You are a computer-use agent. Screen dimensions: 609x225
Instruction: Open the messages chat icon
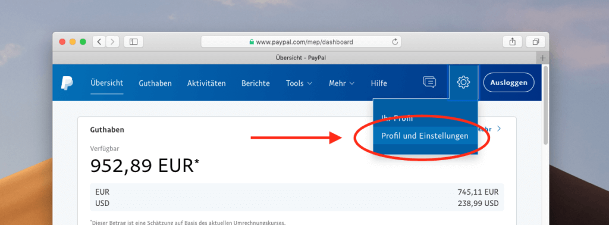point(429,82)
